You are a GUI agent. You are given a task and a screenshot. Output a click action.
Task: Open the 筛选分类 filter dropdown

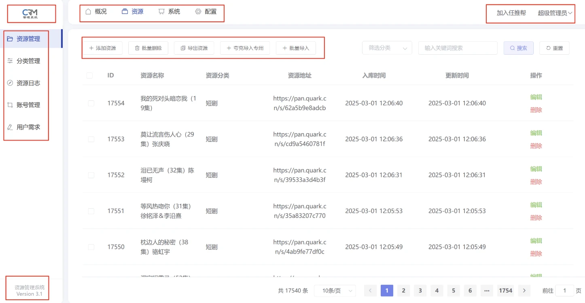(x=386, y=47)
